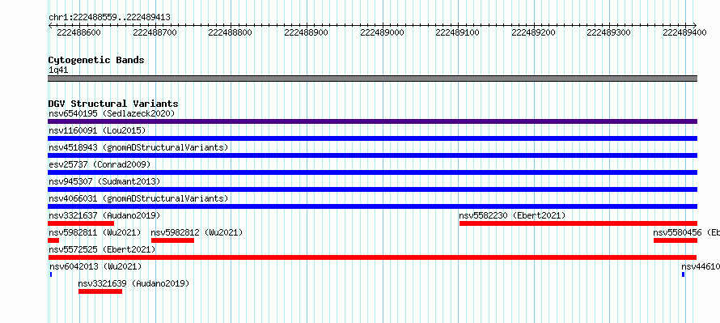Click ruler position 222488600
Viewport: 720px width, 323px height.
click(x=78, y=32)
